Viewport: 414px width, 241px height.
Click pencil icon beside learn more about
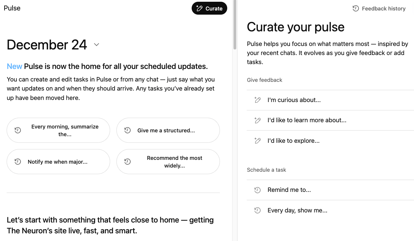pyautogui.click(x=258, y=120)
